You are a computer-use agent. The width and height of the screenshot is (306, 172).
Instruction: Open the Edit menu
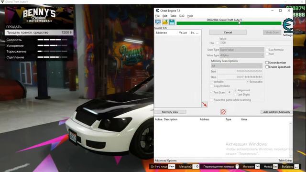(x=164, y=16)
